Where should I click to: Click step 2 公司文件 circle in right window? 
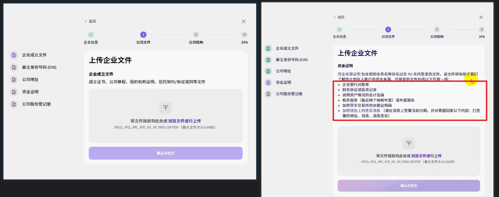point(388,29)
